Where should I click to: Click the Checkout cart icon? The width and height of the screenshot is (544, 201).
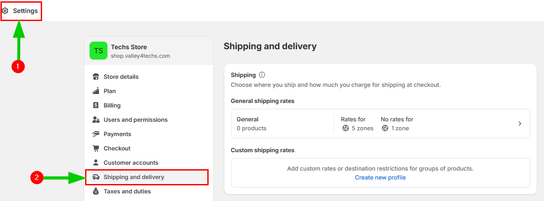pyautogui.click(x=96, y=148)
